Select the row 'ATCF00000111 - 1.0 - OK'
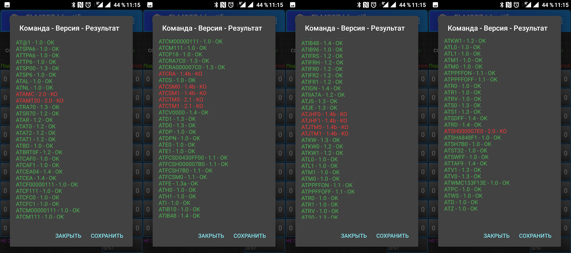Viewport: 571px width, 253px height. [x=47, y=184]
